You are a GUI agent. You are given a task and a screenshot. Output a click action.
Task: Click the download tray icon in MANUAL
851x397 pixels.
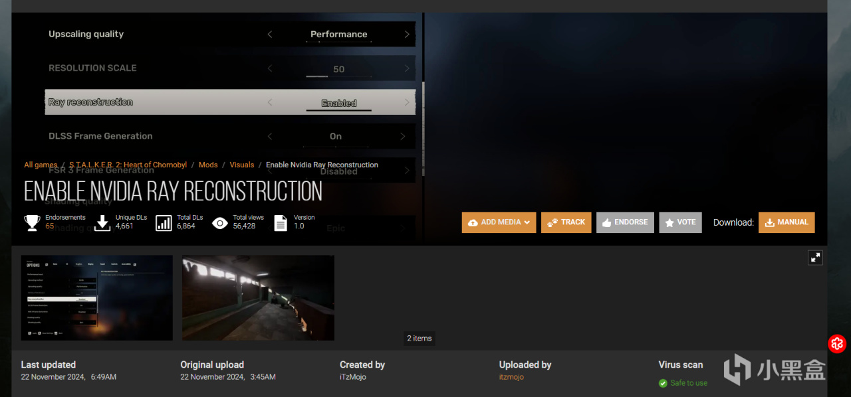point(769,222)
